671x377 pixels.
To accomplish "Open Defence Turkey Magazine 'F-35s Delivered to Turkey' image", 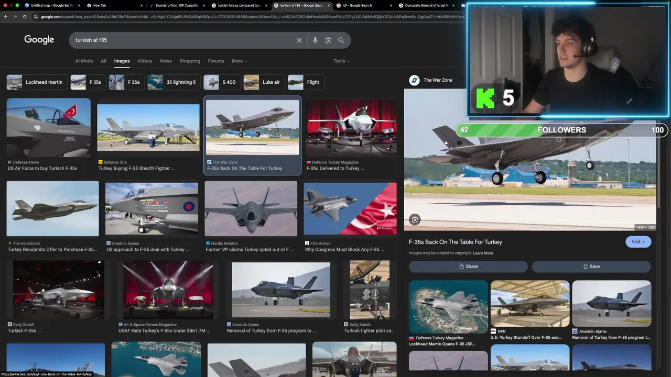I will point(351,127).
